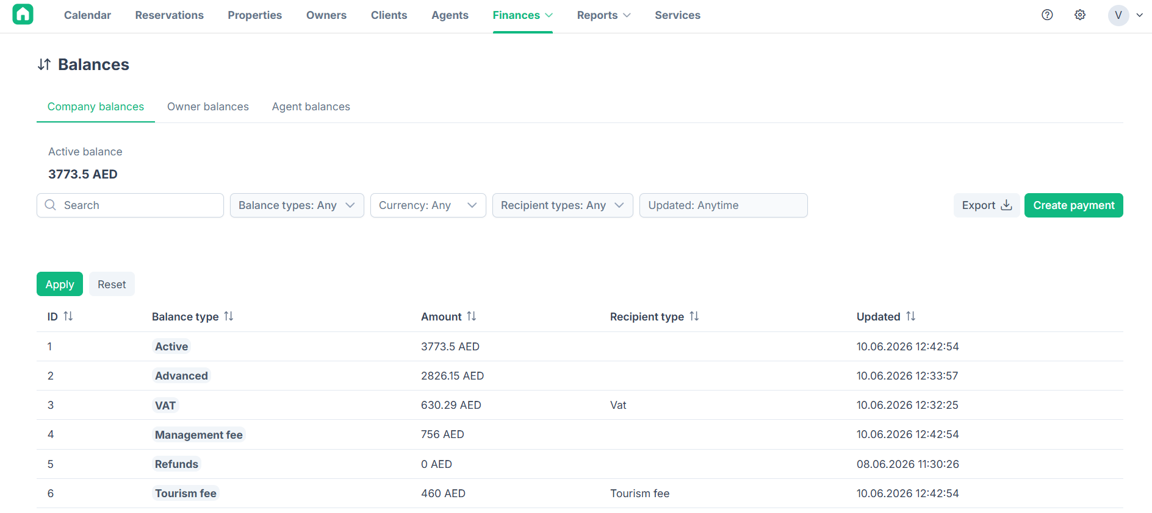Viewport: 1152px width, 513px height.
Task: Reset the filters
Action: [x=112, y=284]
